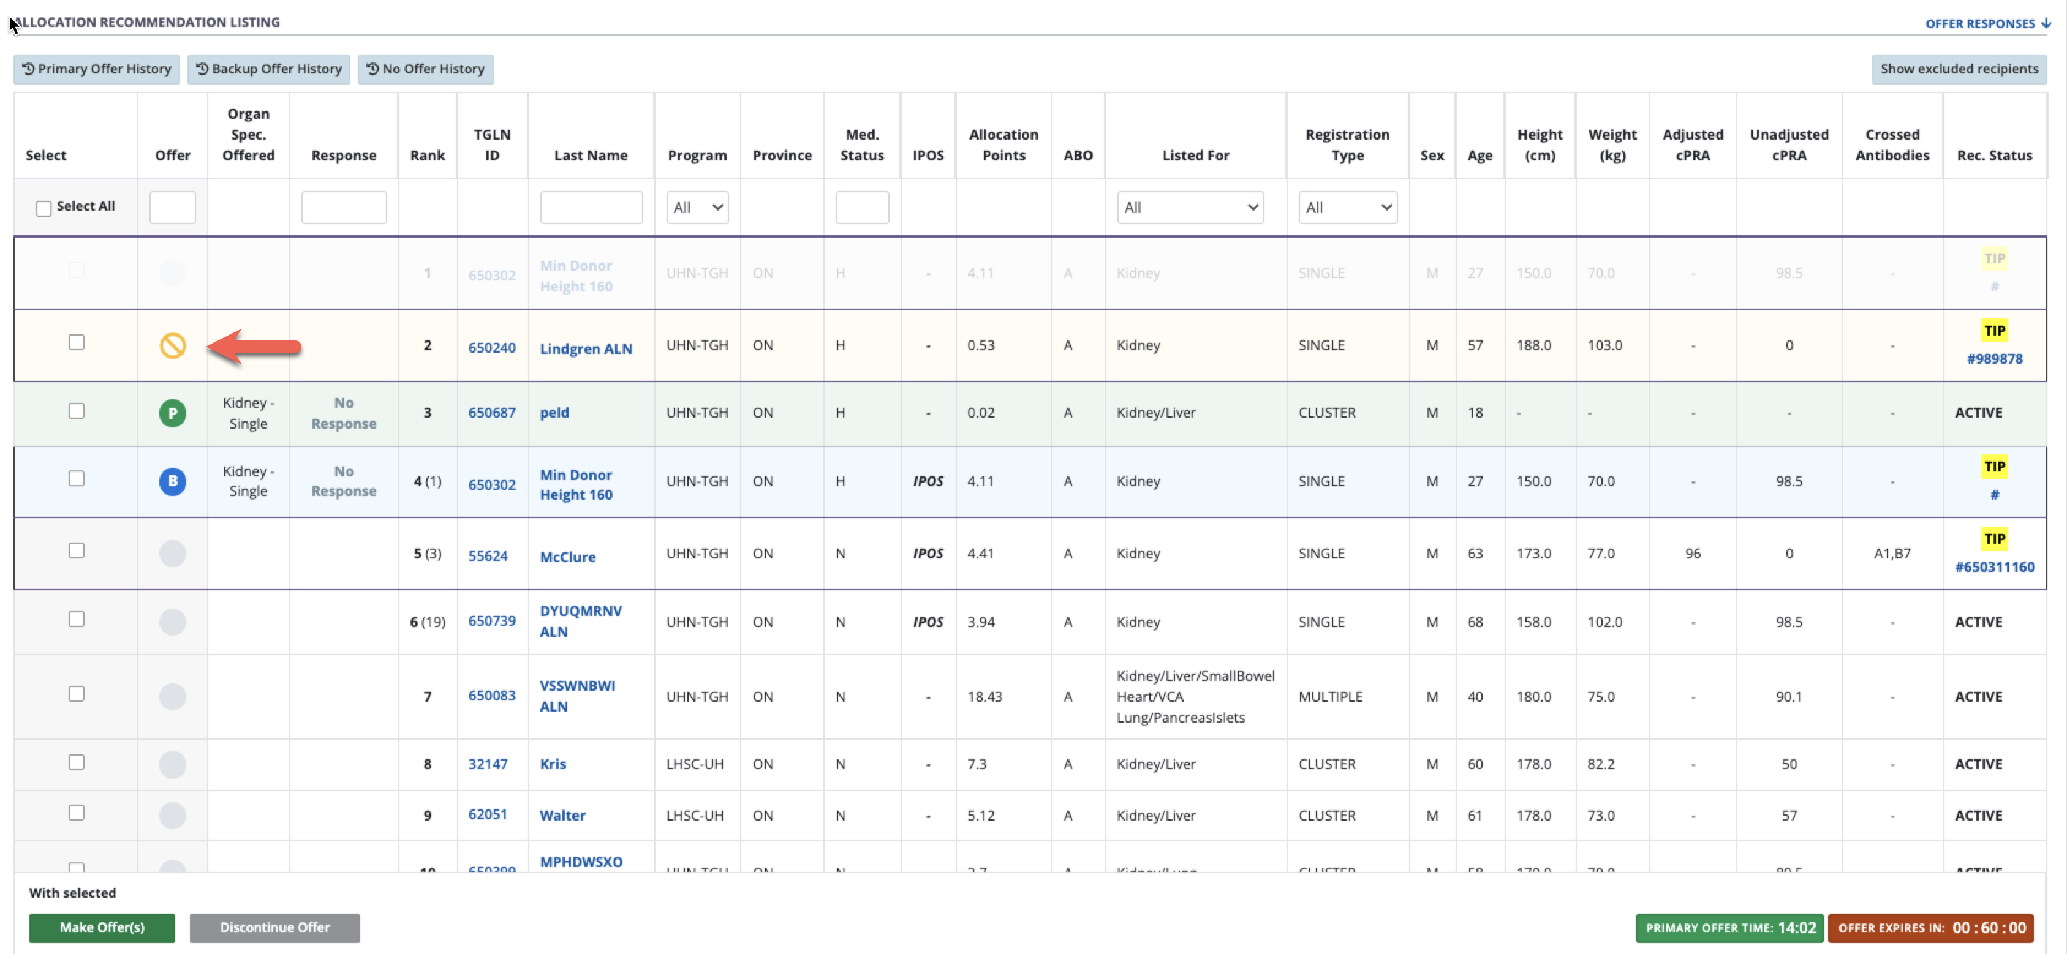The image size is (2067, 954).
Task: Open Primary Offer History
Action: (97, 69)
